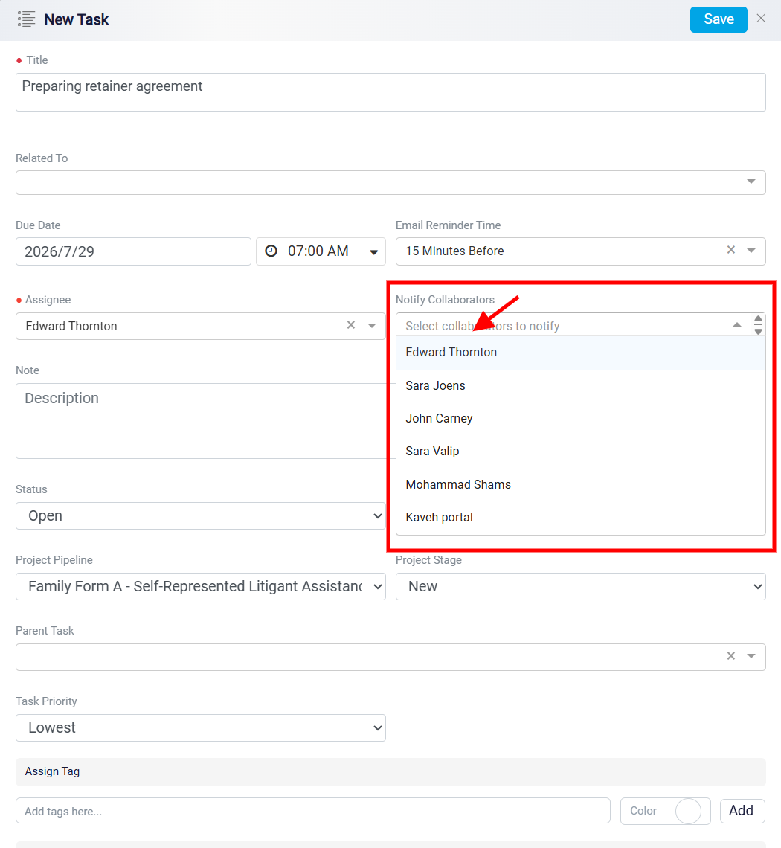Screen dimensions: 781x848
Task: Open the Task Priority dropdown showing Lowest
Action: 201,728
